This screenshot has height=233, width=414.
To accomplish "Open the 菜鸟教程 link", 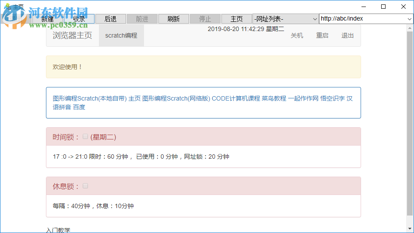I will click(274, 98).
